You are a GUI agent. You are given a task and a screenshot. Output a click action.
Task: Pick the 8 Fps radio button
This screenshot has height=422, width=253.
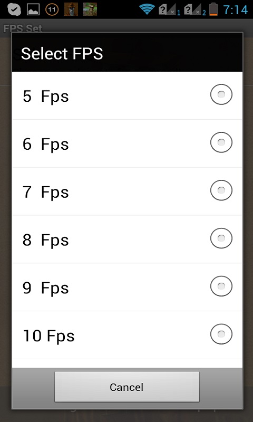click(221, 238)
